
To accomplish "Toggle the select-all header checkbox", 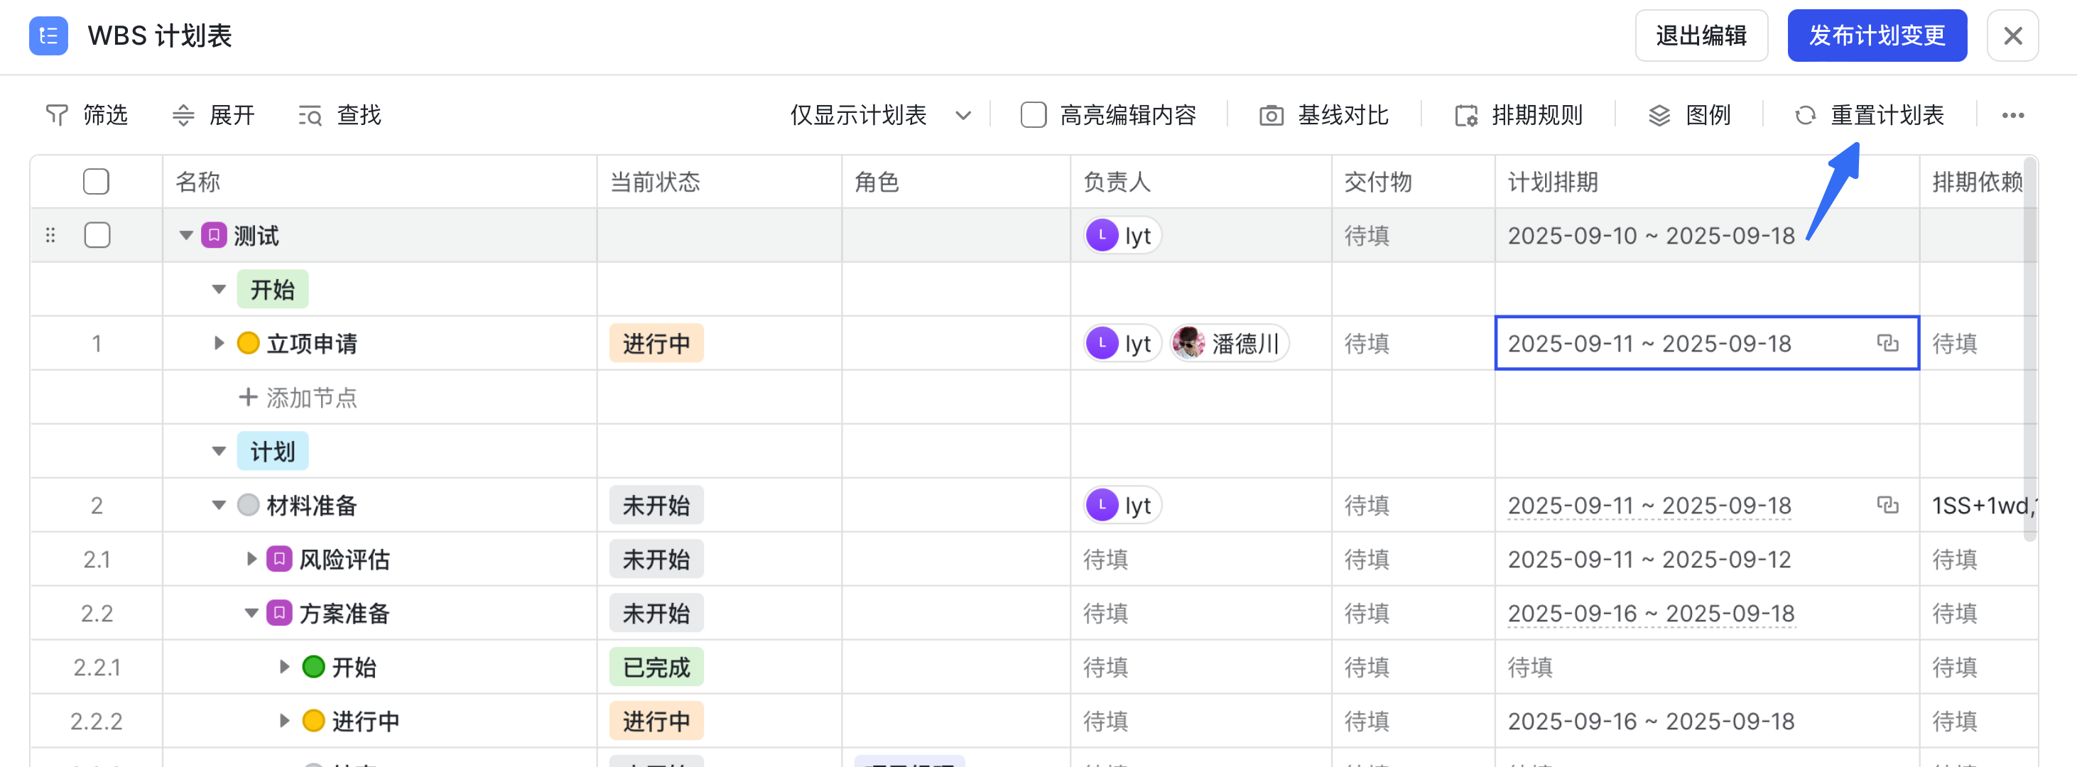I will point(96,182).
